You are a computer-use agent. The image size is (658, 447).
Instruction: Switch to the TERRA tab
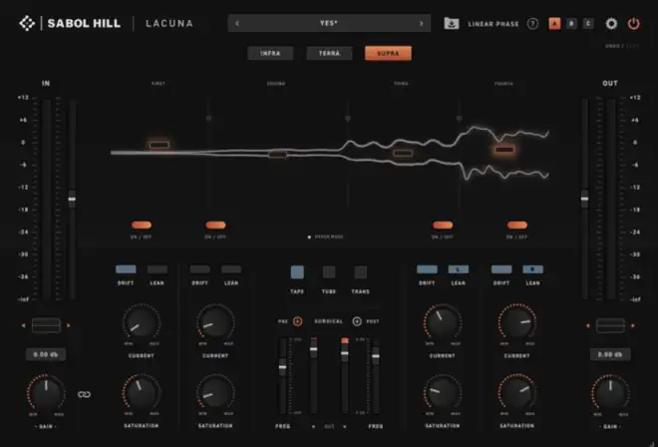tap(329, 53)
